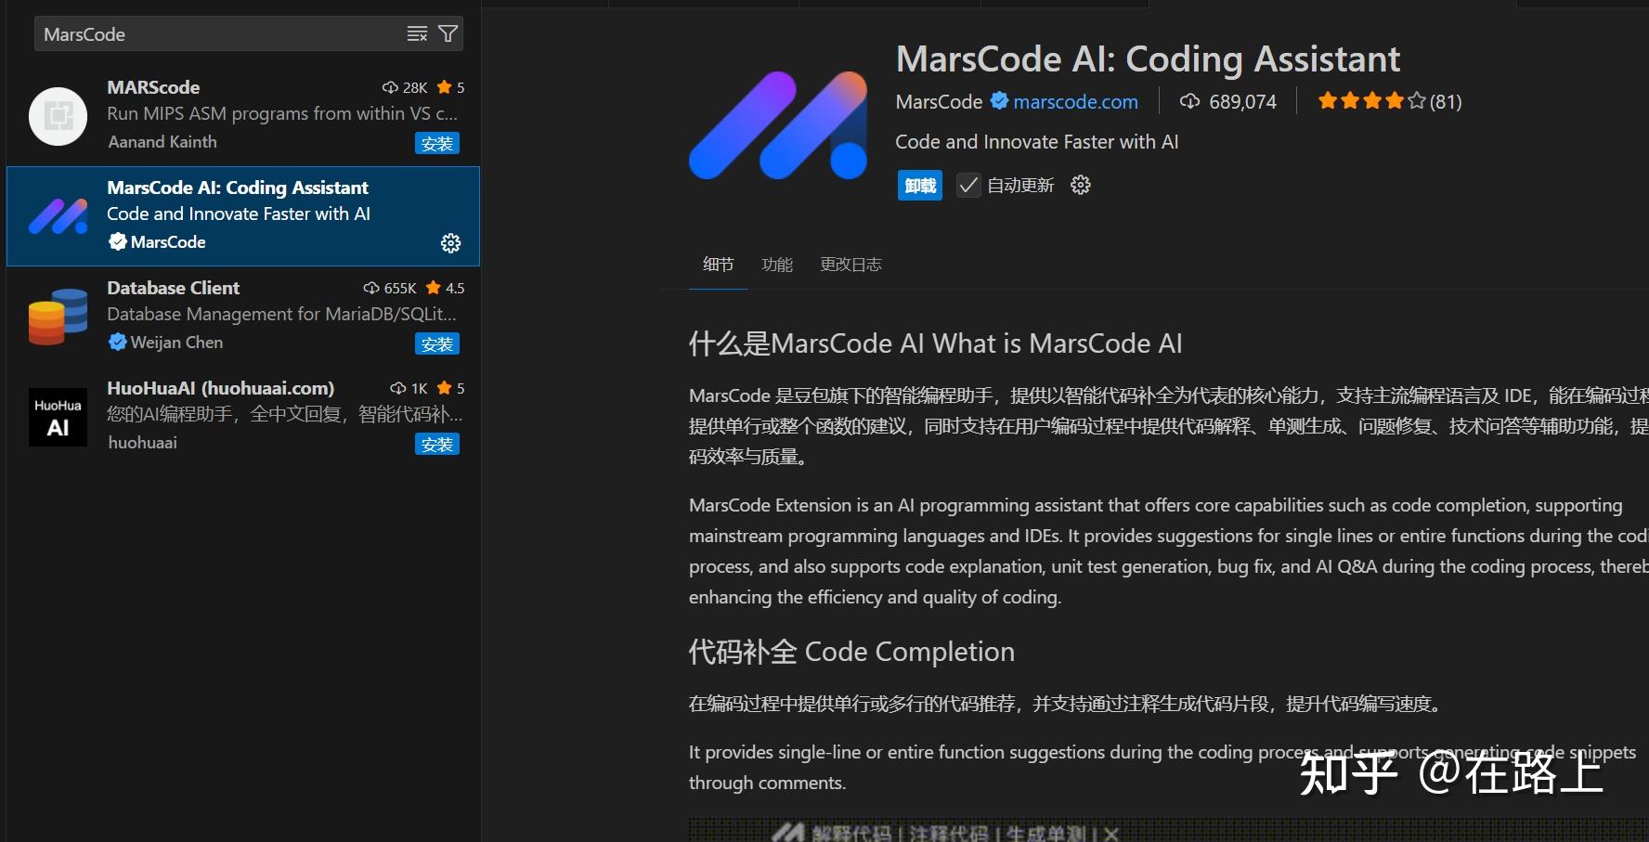Screen dimensions: 1649x842
Task: Toggle the 自动更新 auto-update checkbox
Action: click(x=968, y=185)
